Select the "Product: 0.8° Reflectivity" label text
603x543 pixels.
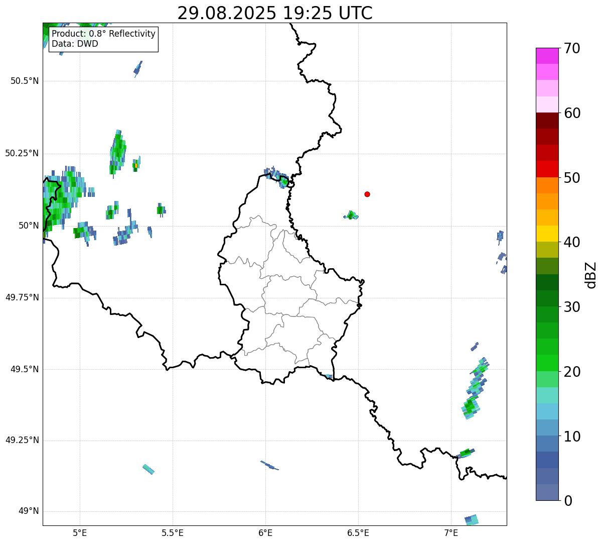103,34
